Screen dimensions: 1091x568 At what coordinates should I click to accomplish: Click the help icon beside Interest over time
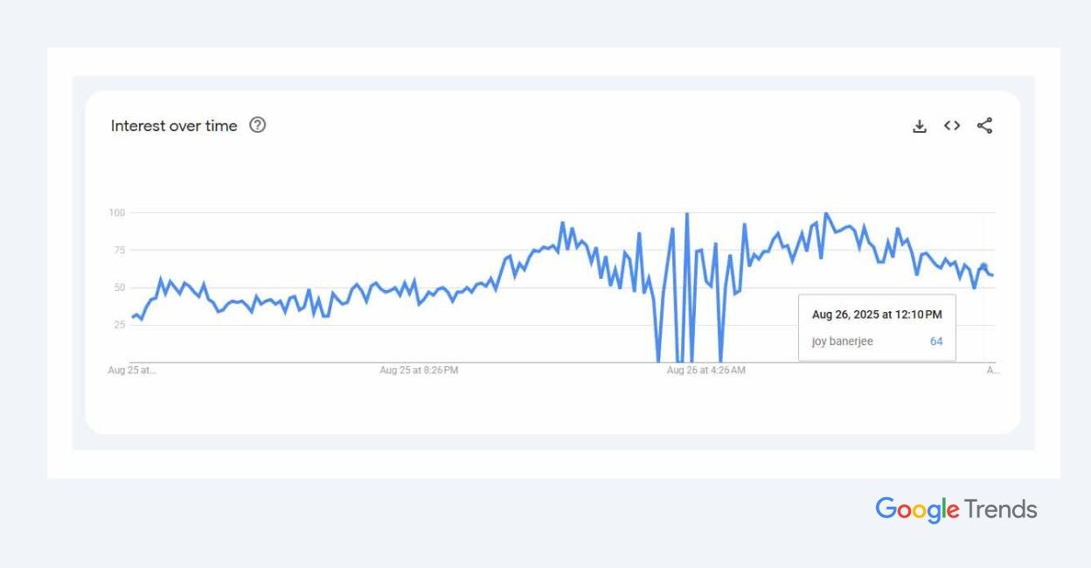pyautogui.click(x=257, y=125)
